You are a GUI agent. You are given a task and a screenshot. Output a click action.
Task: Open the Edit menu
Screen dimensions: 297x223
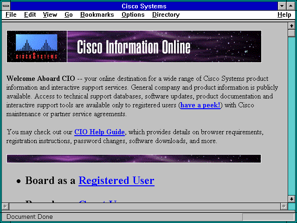pos(30,15)
